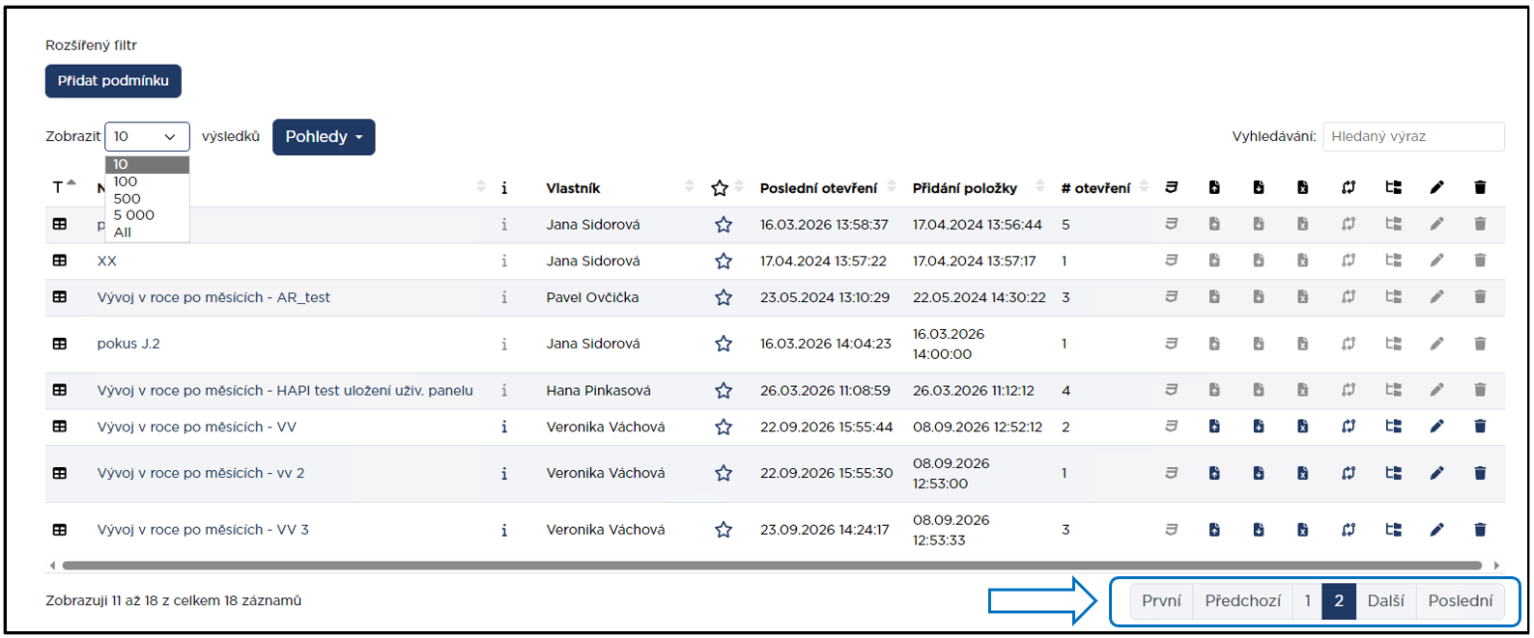
Task: Focus the Hledaný výraz search field
Action: 1413,137
